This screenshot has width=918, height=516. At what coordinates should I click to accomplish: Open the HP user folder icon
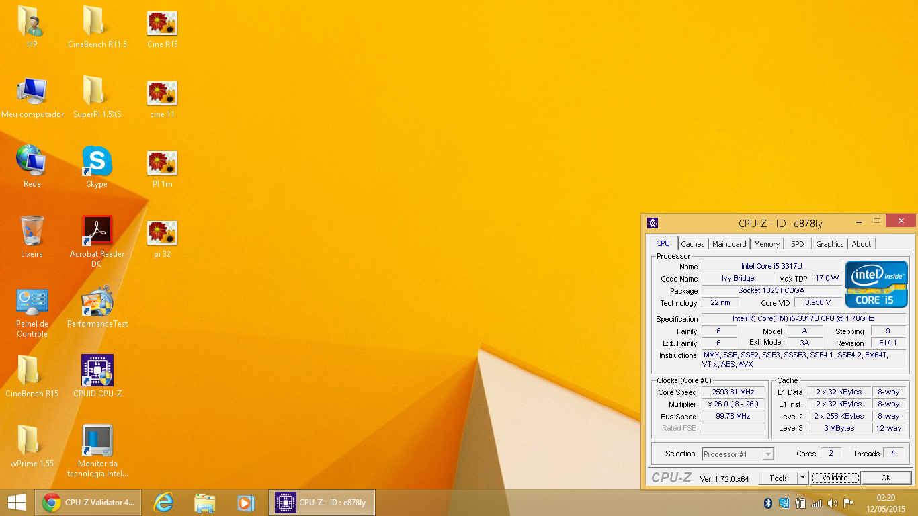pyautogui.click(x=31, y=26)
